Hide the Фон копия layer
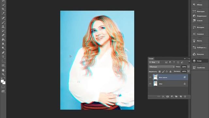209x118 pixels. [150, 77]
